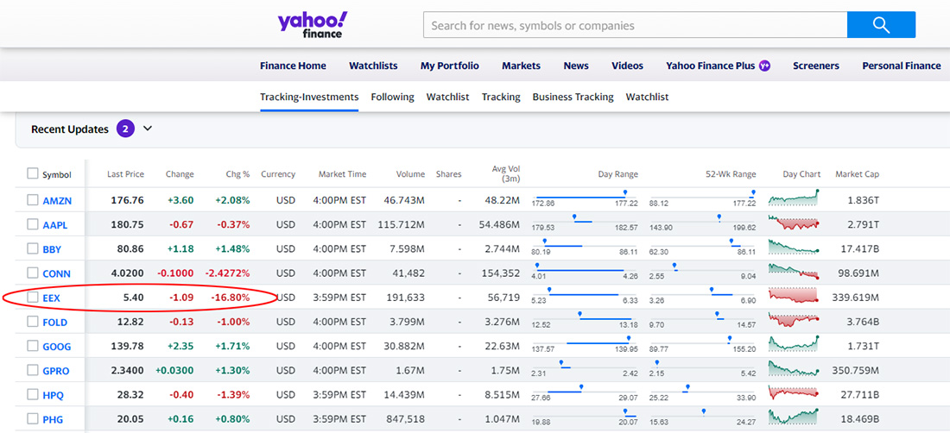950x433 pixels.
Task: Go to My Portfolio
Action: click(x=450, y=66)
